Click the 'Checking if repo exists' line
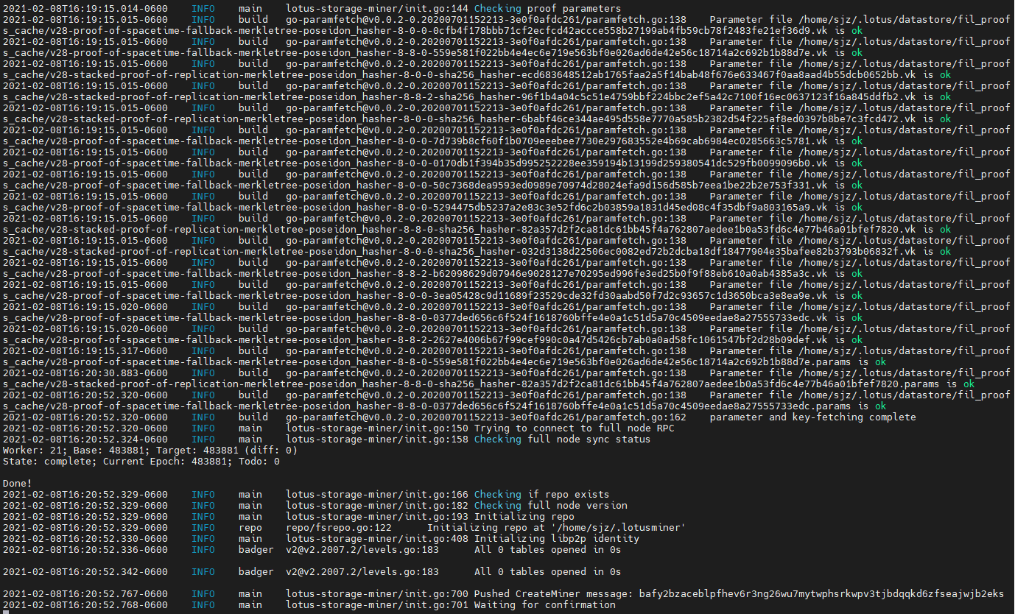This screenshot has height=614, width=1015. click(x=543, y=494)
